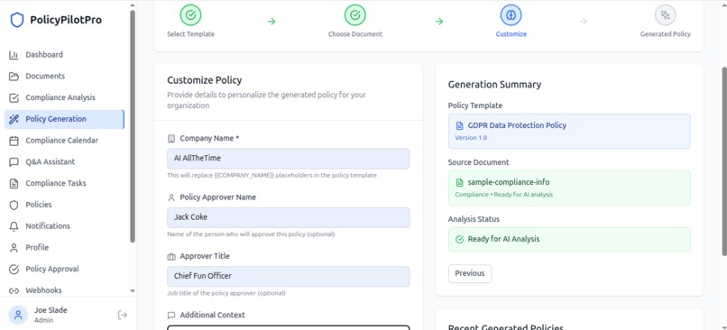Open Compliance Tasks page
Image resolution: width=727 pixels, height=330 pixels.
(x=64, y=184)
